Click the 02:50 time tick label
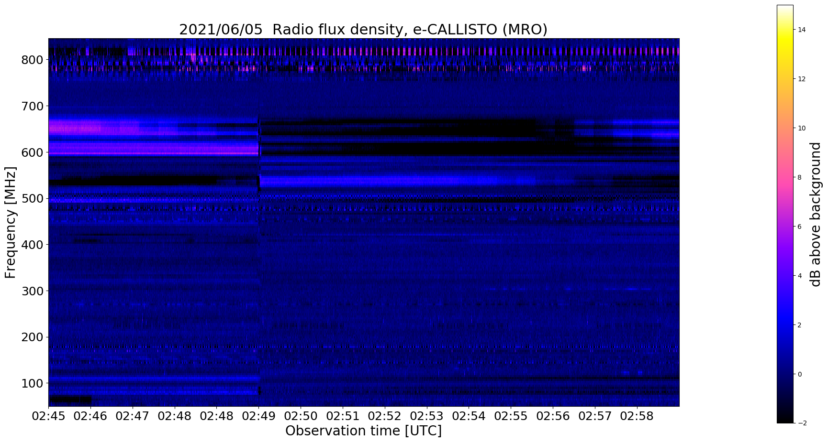Viewport: 828px width, 443px height. 301,416
